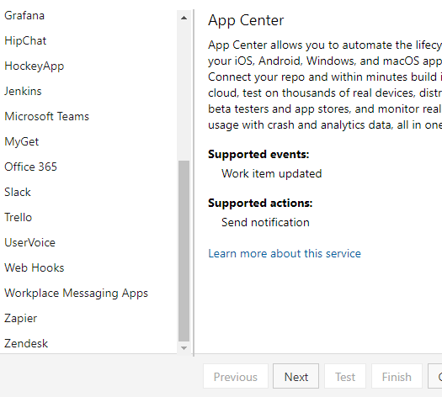Click Work item updated event text
This screenshot has height=397, width=442.
[x=271, y=174]
